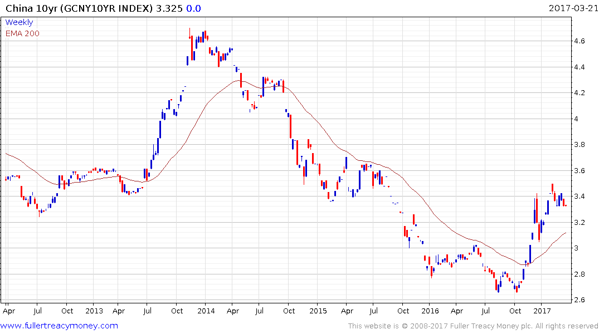
Task: Select the copyright notice for Fuller Treacy Money plc
Action: (473, 326)
